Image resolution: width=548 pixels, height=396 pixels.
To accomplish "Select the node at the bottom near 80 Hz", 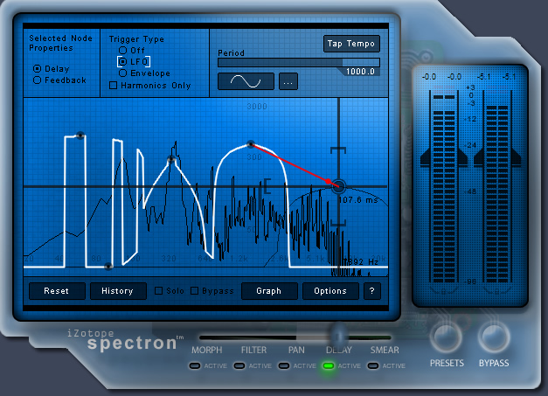I will coord(108,267).
